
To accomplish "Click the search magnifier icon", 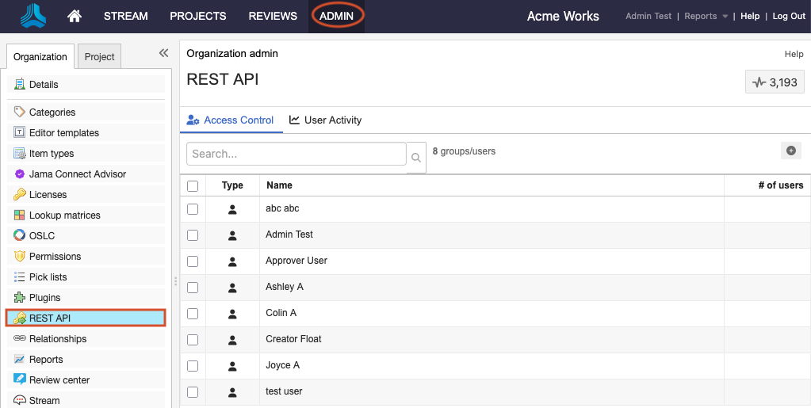I will click(x=416, y=158).
